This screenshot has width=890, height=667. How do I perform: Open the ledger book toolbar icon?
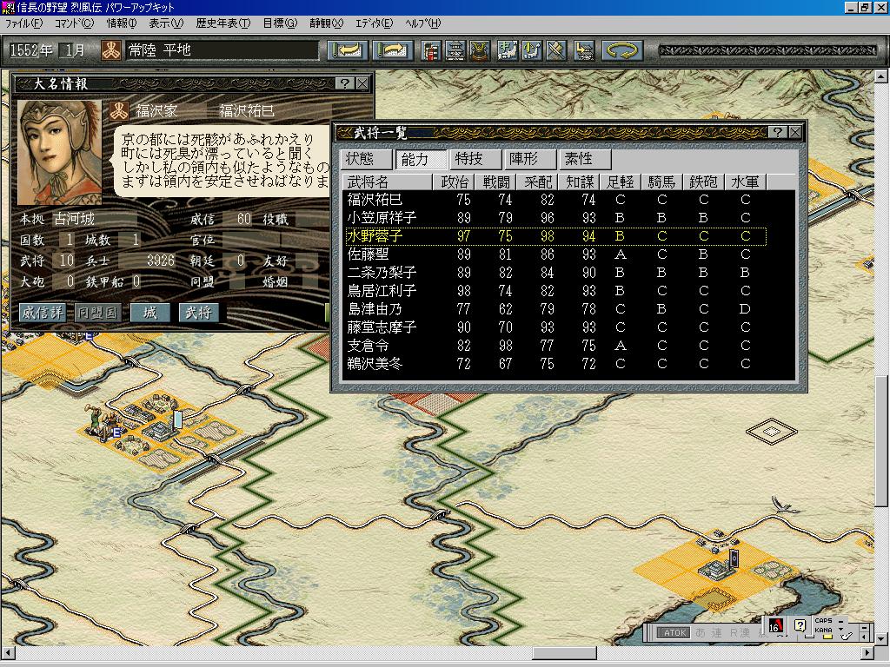tap(431, 50)
